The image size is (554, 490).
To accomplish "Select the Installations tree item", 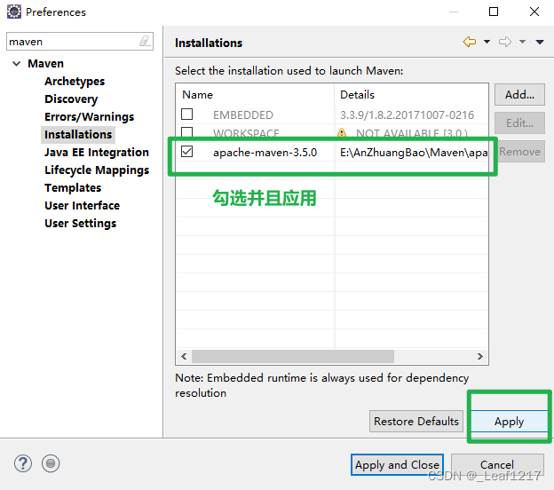I will coord(78,135).
